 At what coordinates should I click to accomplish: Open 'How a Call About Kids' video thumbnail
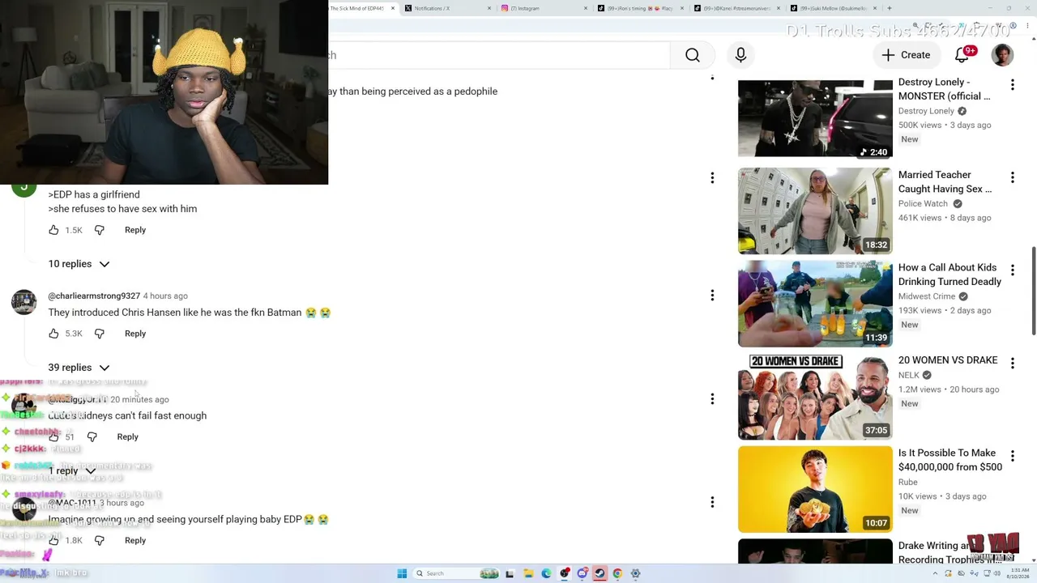(815, 304)
